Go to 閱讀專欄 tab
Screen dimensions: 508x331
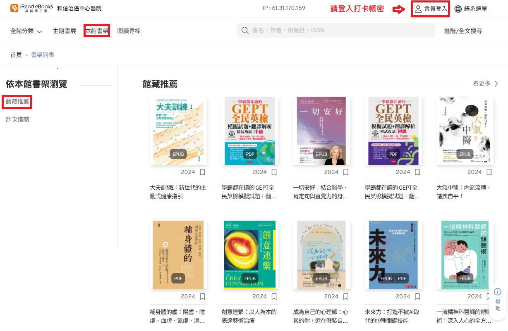click(x=129, y=31)
